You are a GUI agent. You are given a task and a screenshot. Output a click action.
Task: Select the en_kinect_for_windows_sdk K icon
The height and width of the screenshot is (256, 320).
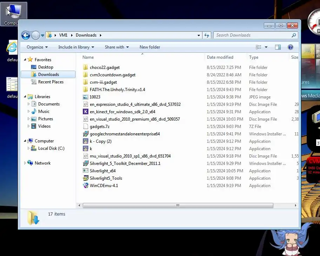click(86, 111)
